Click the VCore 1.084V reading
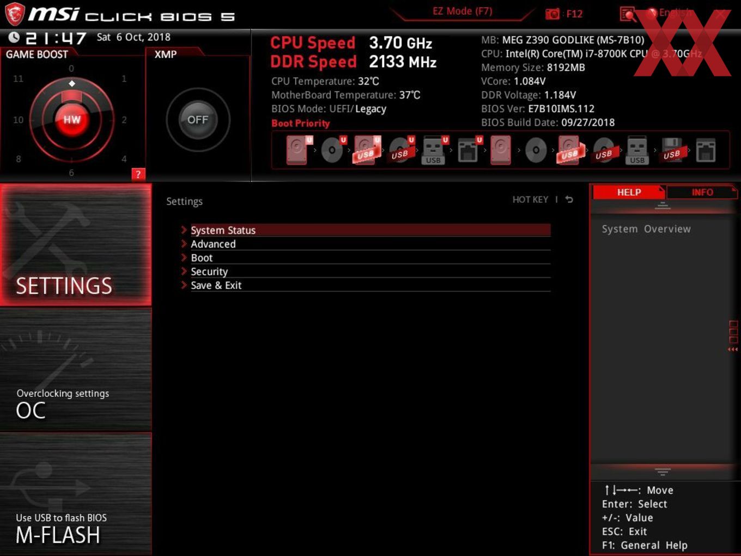Image resolution: width=741 pixels, height=556 pixels. (513, 81)
